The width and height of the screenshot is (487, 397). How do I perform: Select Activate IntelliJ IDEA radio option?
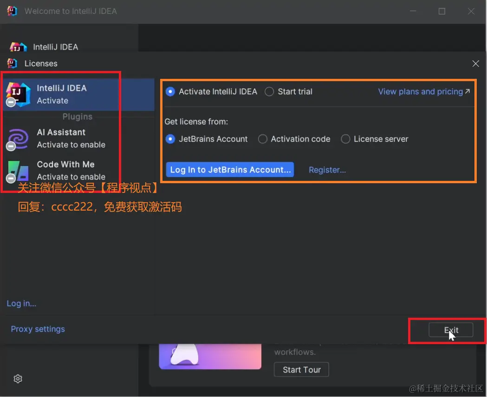211,92
